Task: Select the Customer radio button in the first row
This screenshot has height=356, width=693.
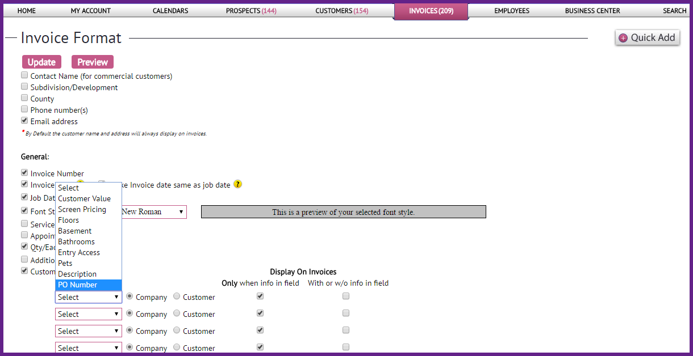Action: tap(177, 296)
